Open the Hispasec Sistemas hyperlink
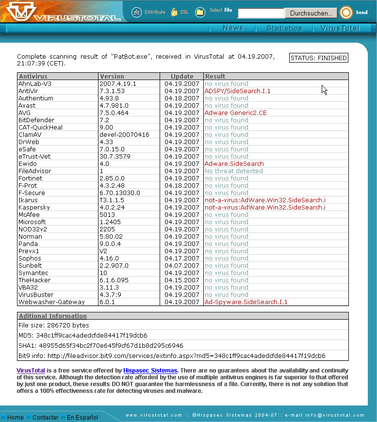 (150, 370)
